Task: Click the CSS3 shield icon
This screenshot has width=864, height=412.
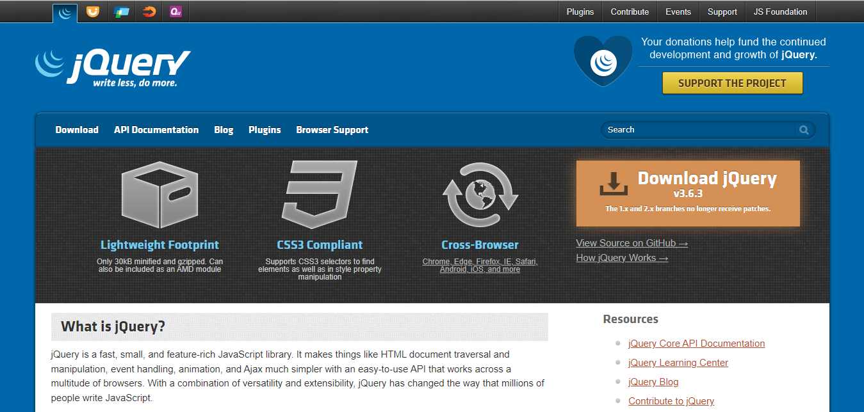Action: pos(320,194)
